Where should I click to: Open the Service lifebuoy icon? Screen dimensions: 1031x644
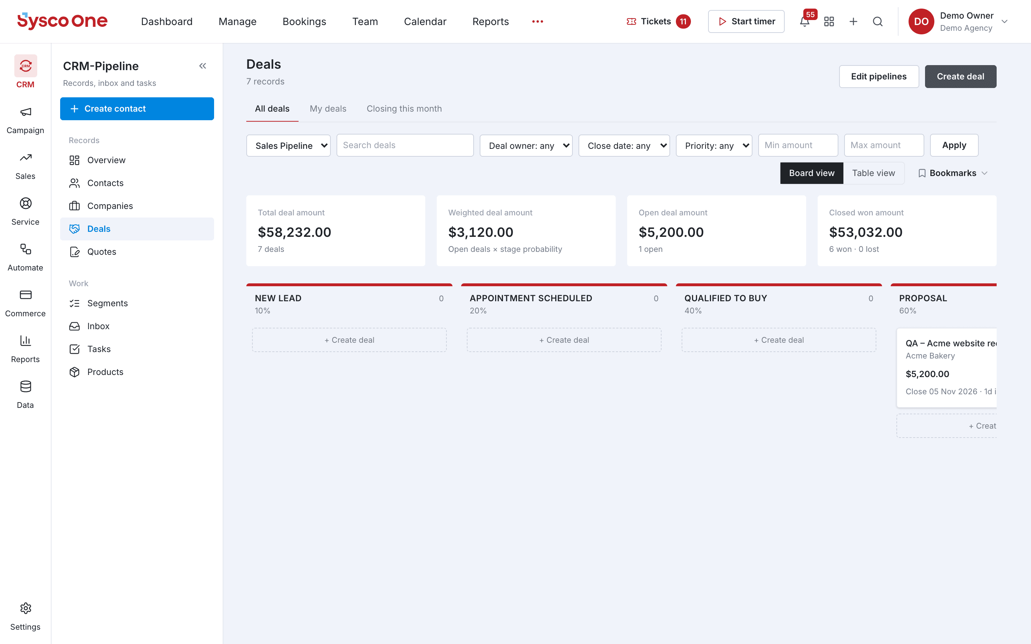25,204
